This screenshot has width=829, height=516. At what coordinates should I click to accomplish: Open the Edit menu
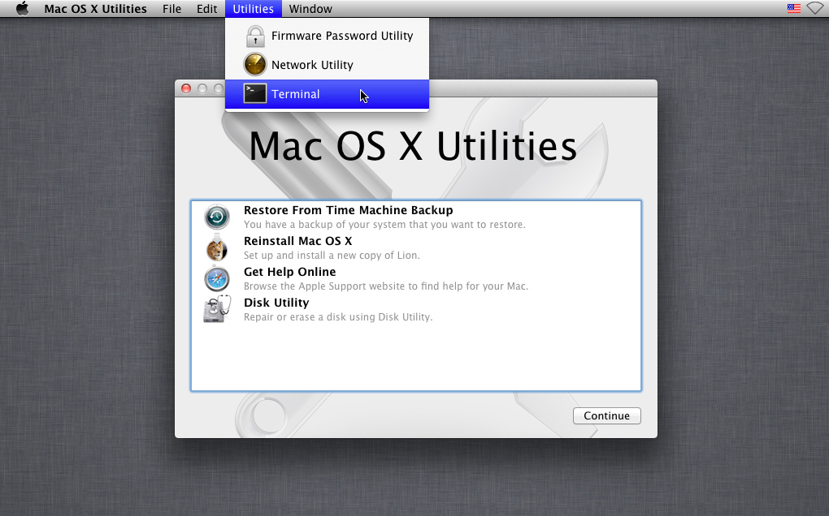click(206, 9)
